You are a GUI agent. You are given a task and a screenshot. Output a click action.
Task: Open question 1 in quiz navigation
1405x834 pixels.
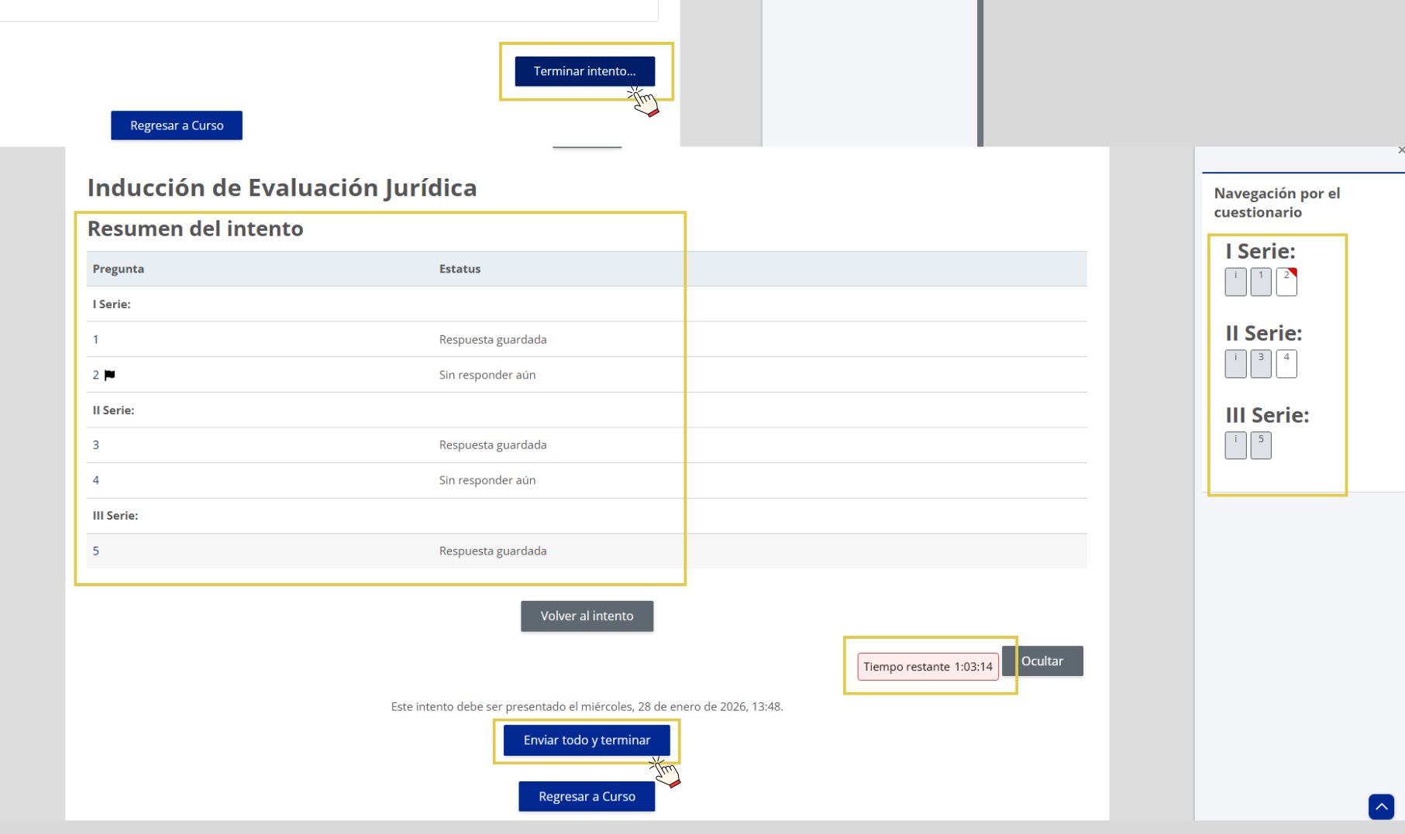[1260, 282]
